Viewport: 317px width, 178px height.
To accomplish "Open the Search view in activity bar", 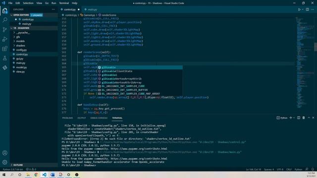I will click(4, 20).
